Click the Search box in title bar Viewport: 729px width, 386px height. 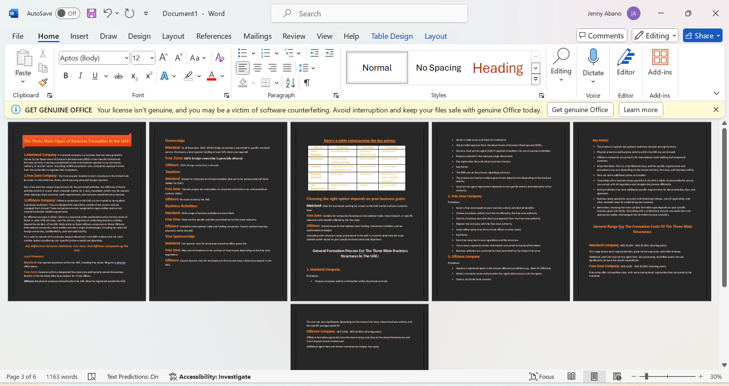(369, 14)
